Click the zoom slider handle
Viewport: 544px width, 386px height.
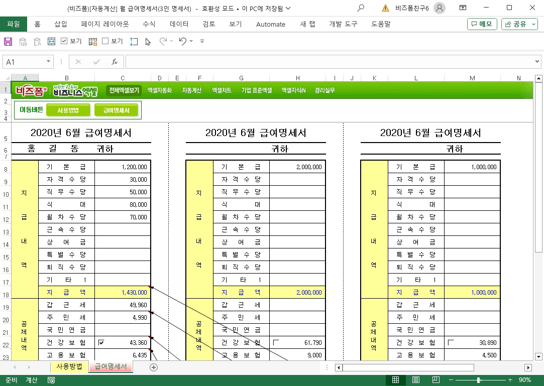pos(479,380)
